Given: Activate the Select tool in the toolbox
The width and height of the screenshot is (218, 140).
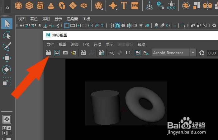Looking at the screenshot, I should coord(7,24).
